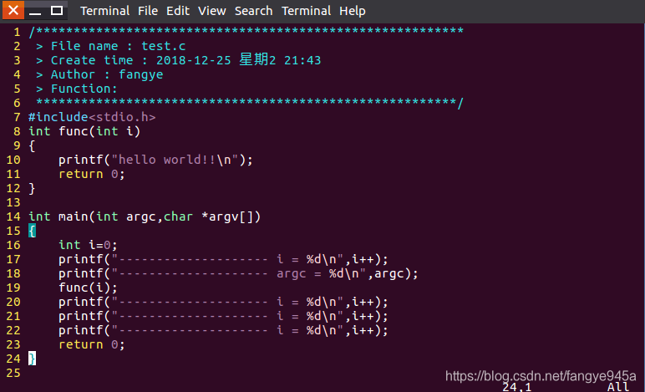Click the highlighted opening brace on line 15

click(x=32, y=231)
